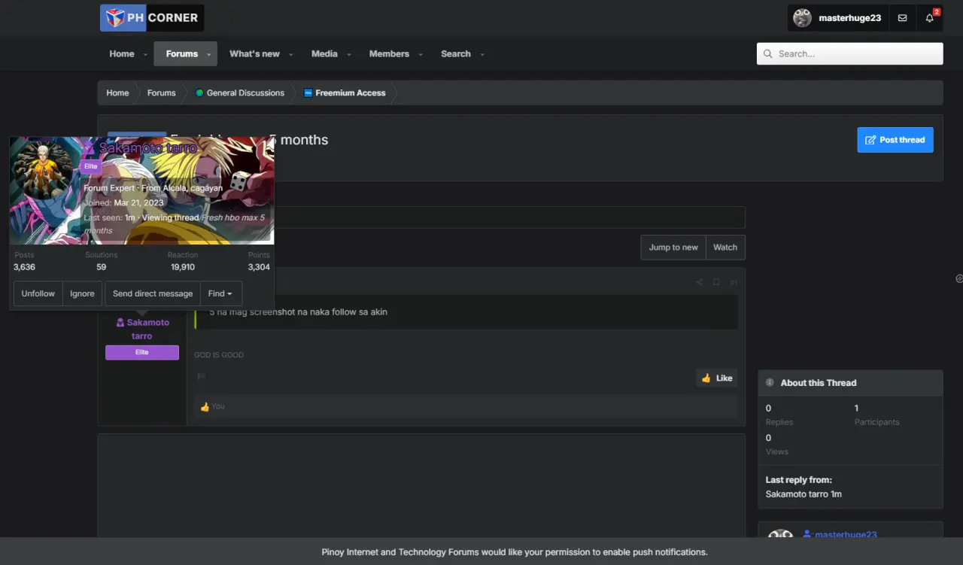This screenshot has width=963, height=565.
Task: Click the search magnifier icon
Action: (768, 54)
